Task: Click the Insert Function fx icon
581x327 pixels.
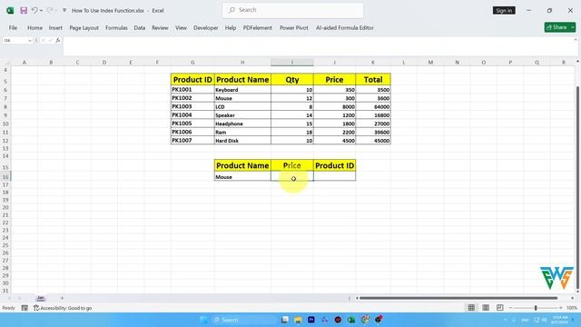Action: pyautogui.click(x=58, y=40)
